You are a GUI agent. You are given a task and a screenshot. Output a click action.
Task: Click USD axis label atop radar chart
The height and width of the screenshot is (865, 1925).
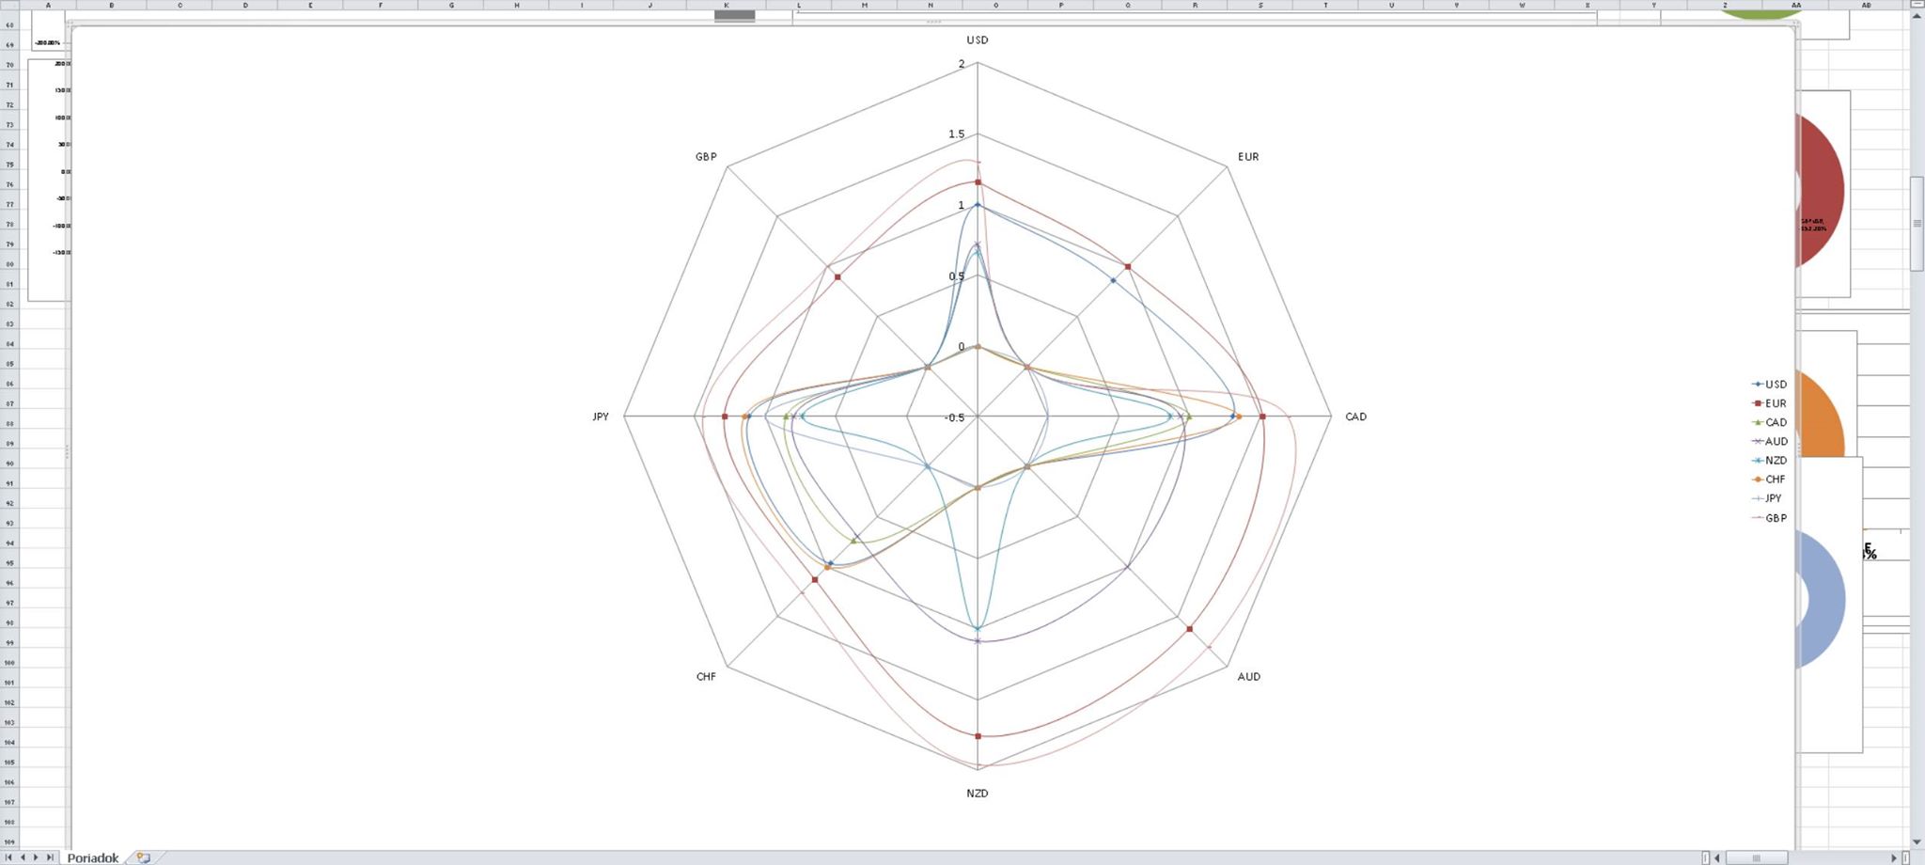[x=978, y=40]
